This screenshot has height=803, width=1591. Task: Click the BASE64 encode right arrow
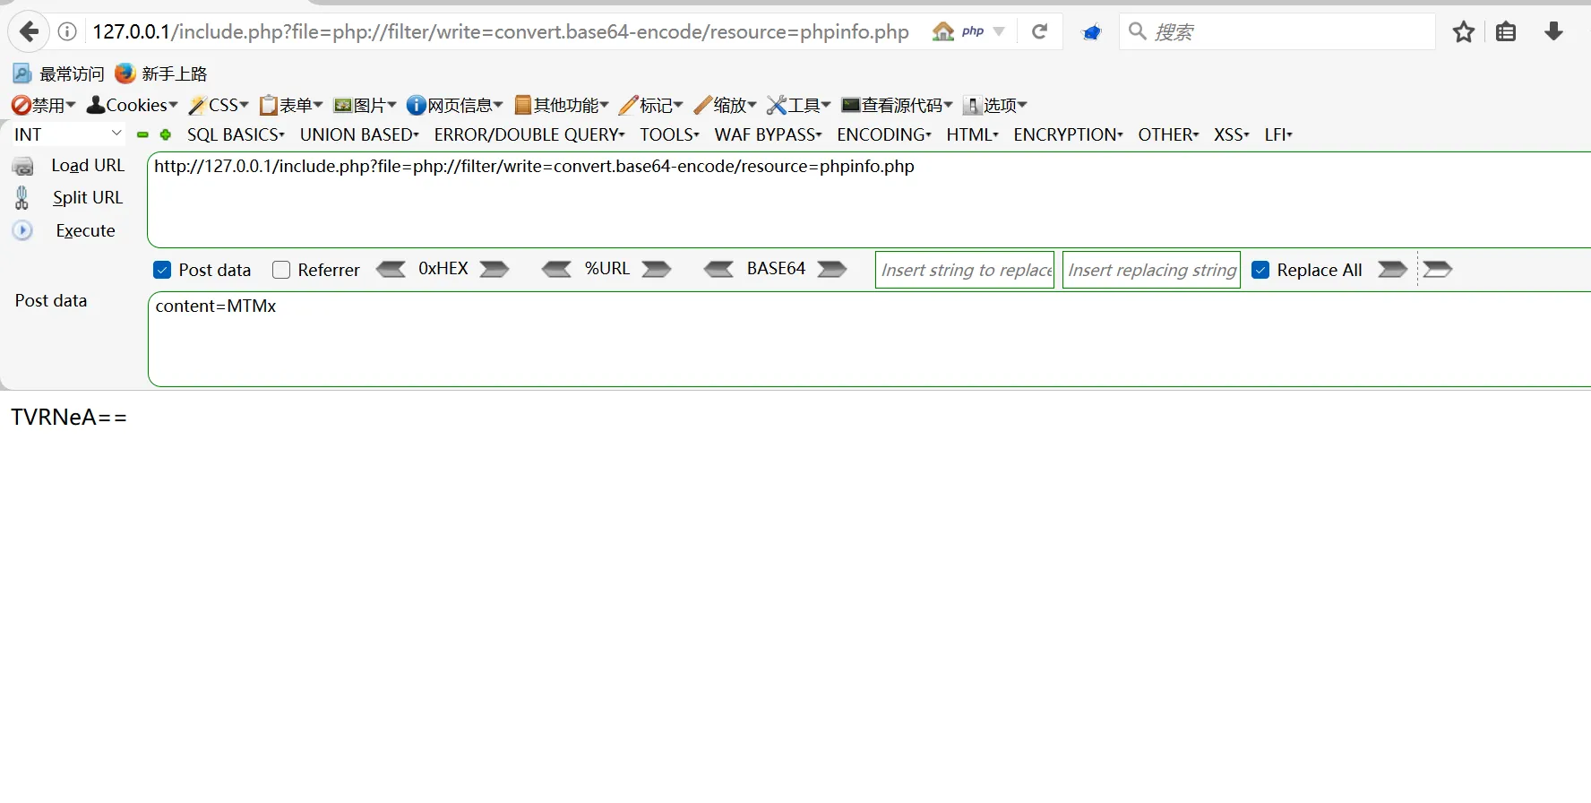pyautogui.click(x=831, y=270)
